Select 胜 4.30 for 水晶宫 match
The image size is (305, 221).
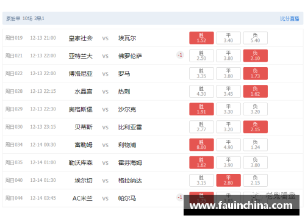(201, 92)
